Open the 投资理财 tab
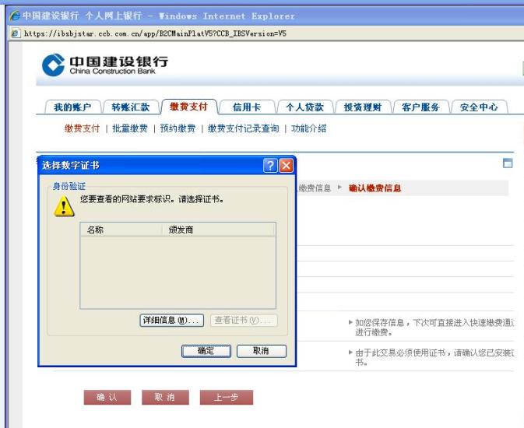 pos(363,107)
